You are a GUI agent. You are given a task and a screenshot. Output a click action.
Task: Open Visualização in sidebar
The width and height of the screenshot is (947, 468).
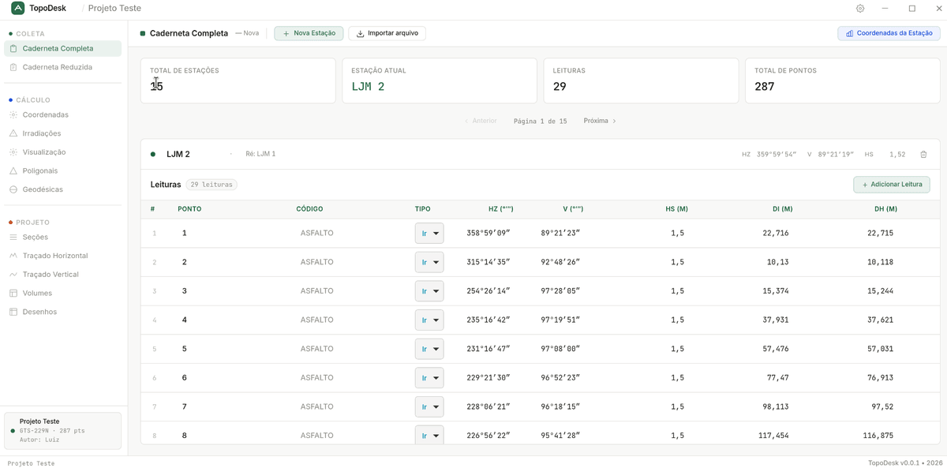pyautogui.click(x=63, y=152)
